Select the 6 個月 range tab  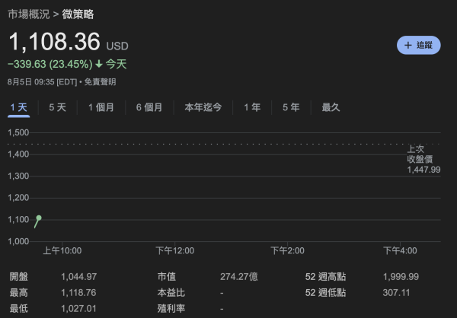(149, 107)
